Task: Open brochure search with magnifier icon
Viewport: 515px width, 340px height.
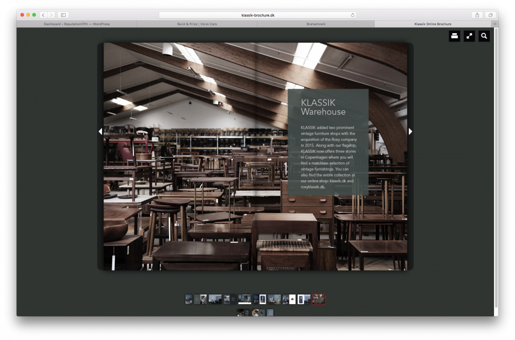Action: (x=484, y=36)
